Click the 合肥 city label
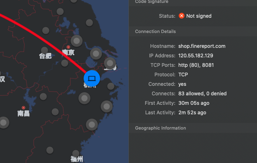The height and width of the screenshot is (163, 257). click(x=45, y=56)
